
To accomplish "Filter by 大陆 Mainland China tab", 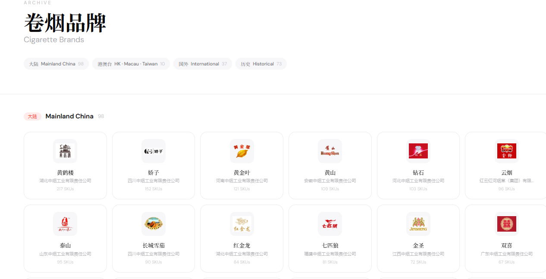I will [x=56, y=64].
